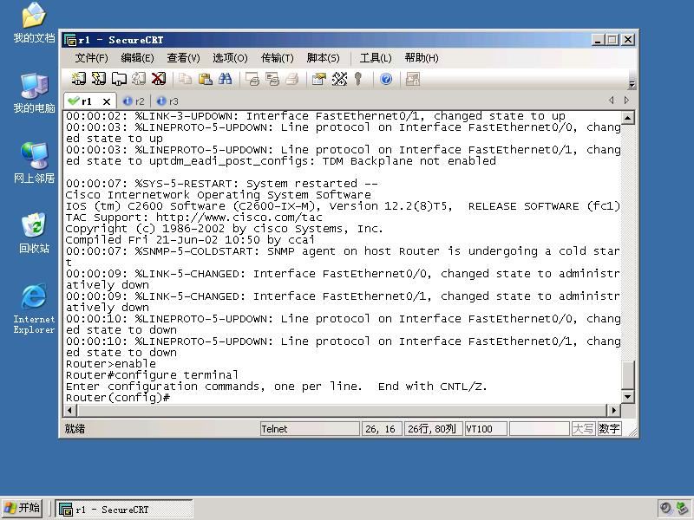Open the 编辑(E) menu
The width and height of the screenshot is (694, 520).
[137, 58]
